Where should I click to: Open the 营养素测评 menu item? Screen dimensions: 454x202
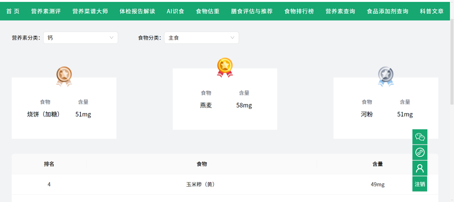[46, 11]
